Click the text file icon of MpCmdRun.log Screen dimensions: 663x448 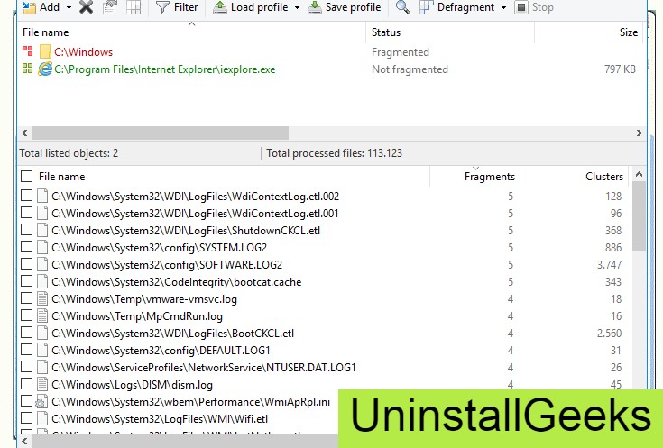pos(41,315)
